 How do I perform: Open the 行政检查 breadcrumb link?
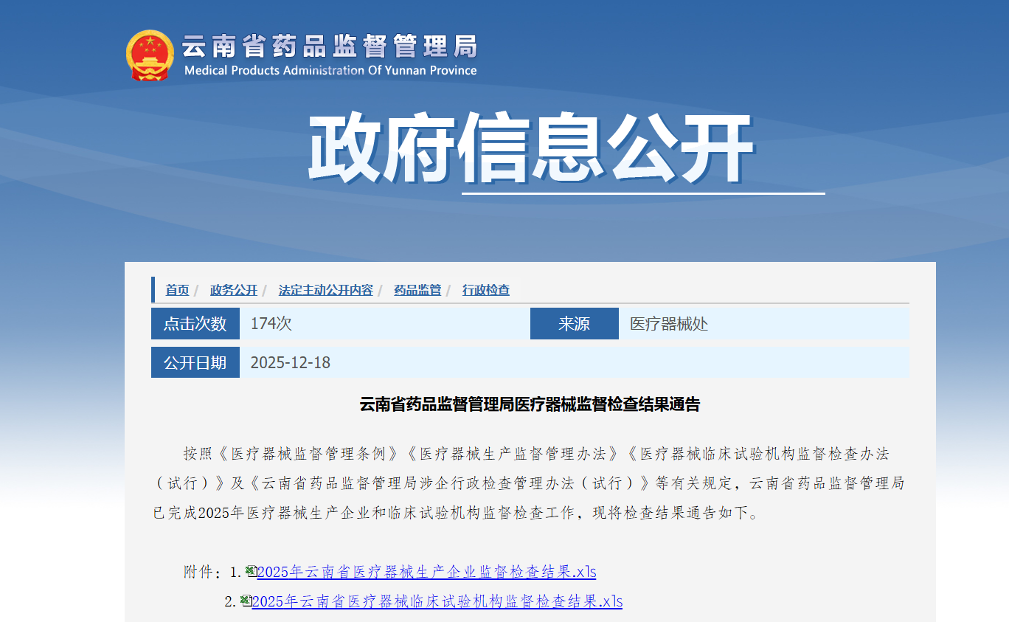tap(486, 290)
